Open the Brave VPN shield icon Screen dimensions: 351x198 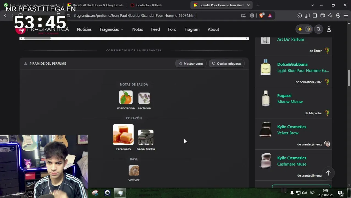[x=338, y=15]
